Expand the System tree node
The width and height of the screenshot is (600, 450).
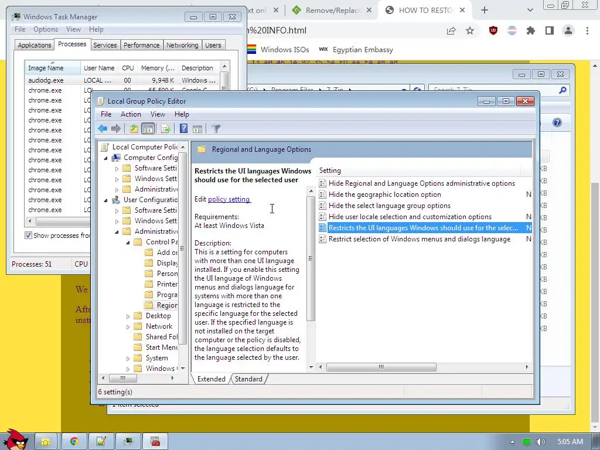(x=128, y=359)
